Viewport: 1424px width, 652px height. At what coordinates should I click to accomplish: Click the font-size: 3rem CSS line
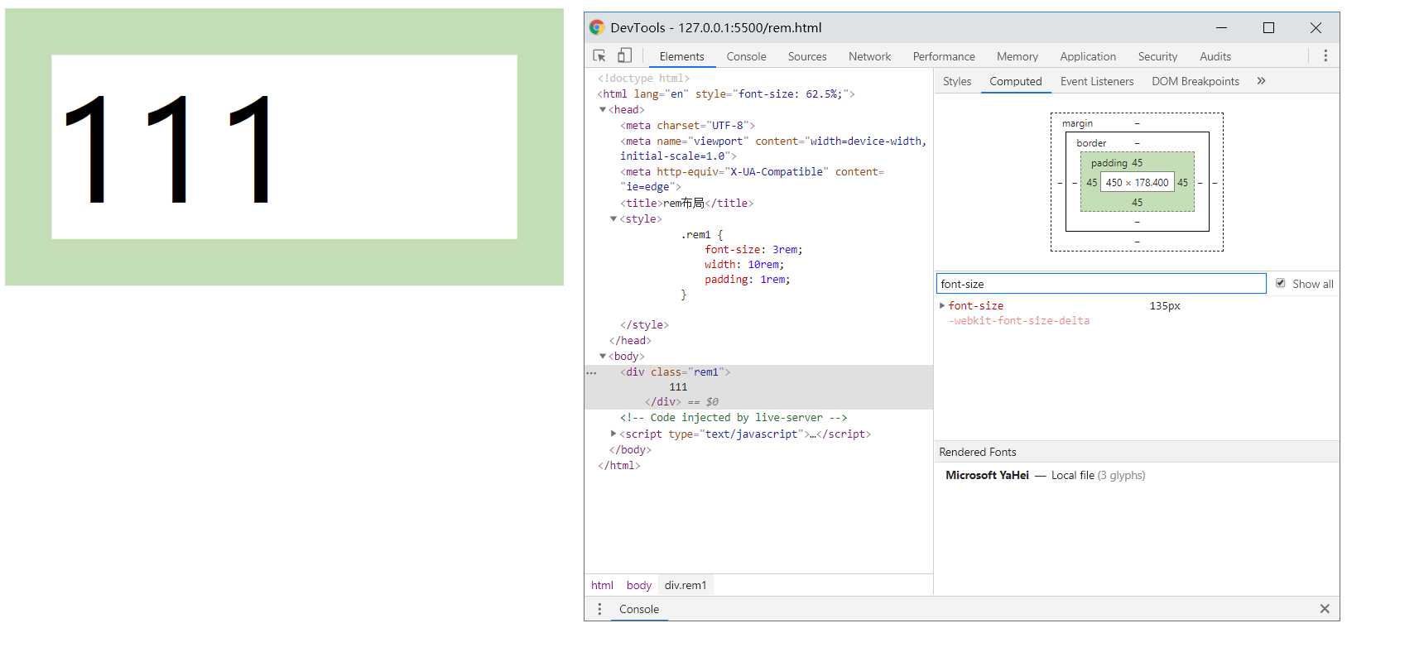(753, 250)
